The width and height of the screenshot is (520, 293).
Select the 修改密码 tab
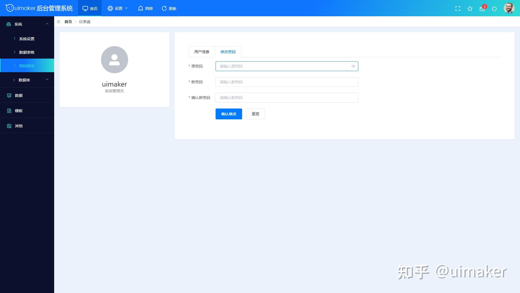coord(228,52)
